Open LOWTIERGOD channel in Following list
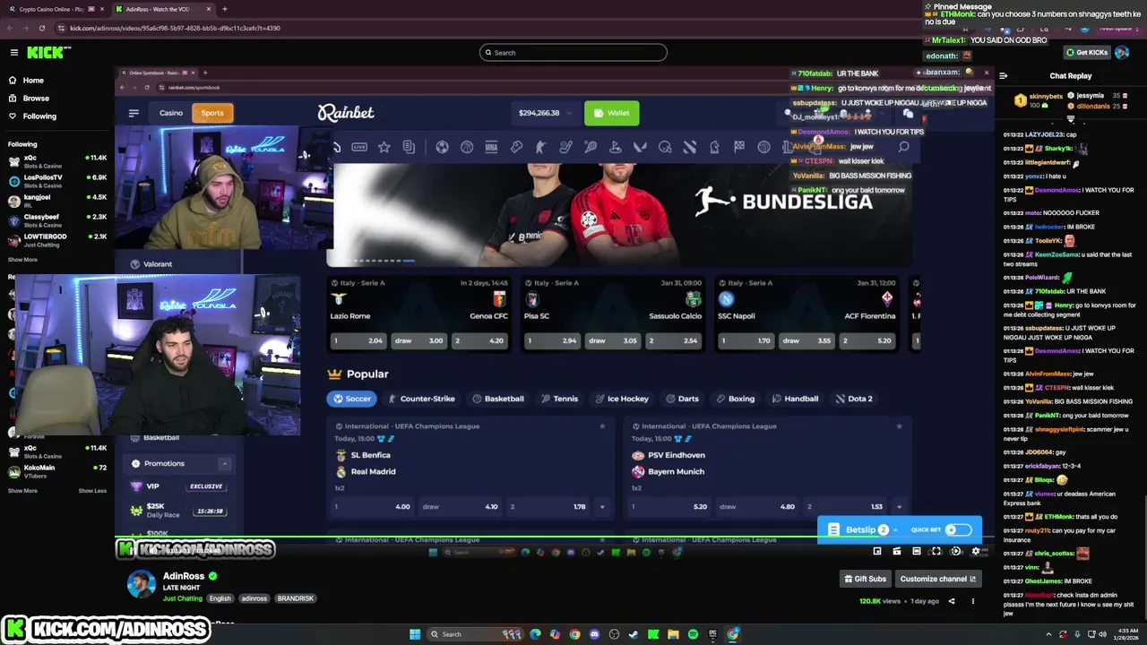This screenshot has height=645, width=1147. click(57, 240)
